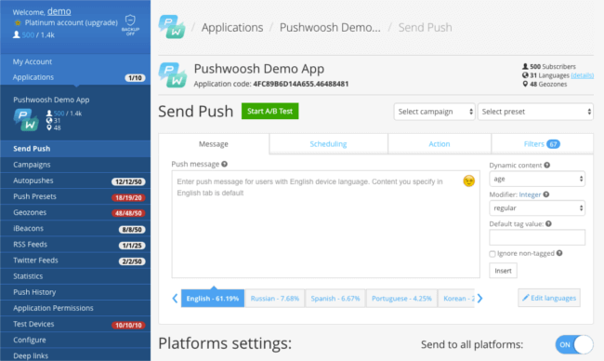Screen dimensions: 604x361
Task: Click the Pushwoosh Demo App sidebar title
Action: pyautogui.click(x=51, y=100)
